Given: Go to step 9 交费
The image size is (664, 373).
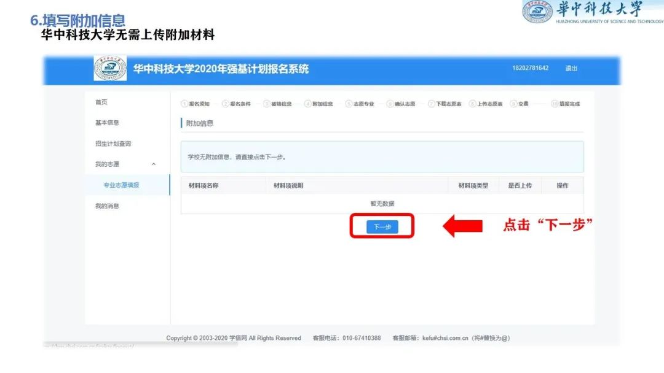Looking at the screenshot, I should coord(519,104).
